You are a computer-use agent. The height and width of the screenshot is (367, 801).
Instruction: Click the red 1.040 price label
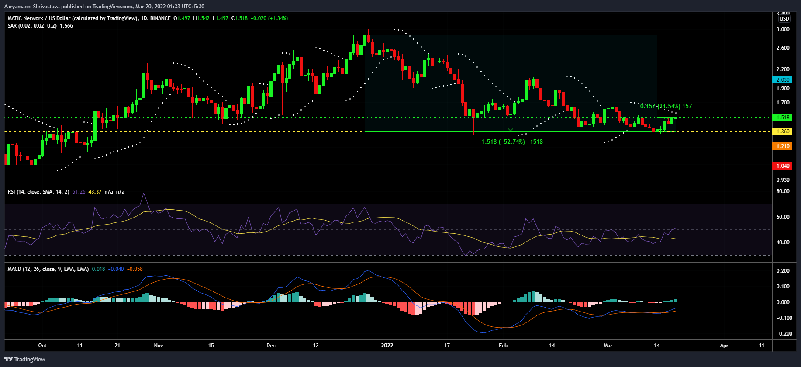click(x=782, y=166)
